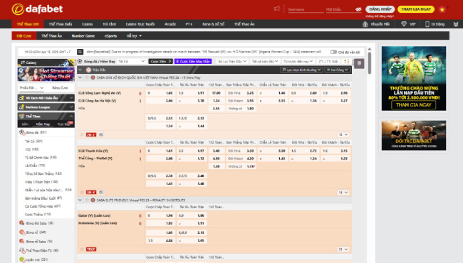Screen dimensions: 463x263
Task: Open stats icon for Sông Lam Nghệ An match
Action: [x=101, y=134]
